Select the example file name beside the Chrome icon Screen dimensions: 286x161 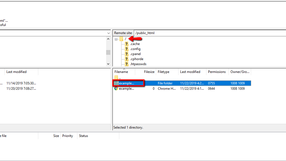click(x=127, y=89)
